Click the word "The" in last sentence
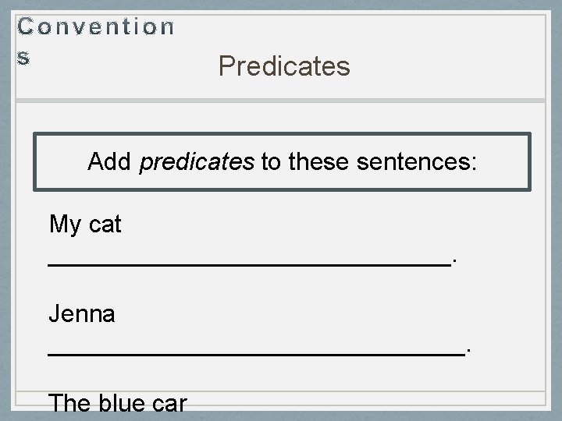Viewport: 562px width, 421px height. click(69, 403)
